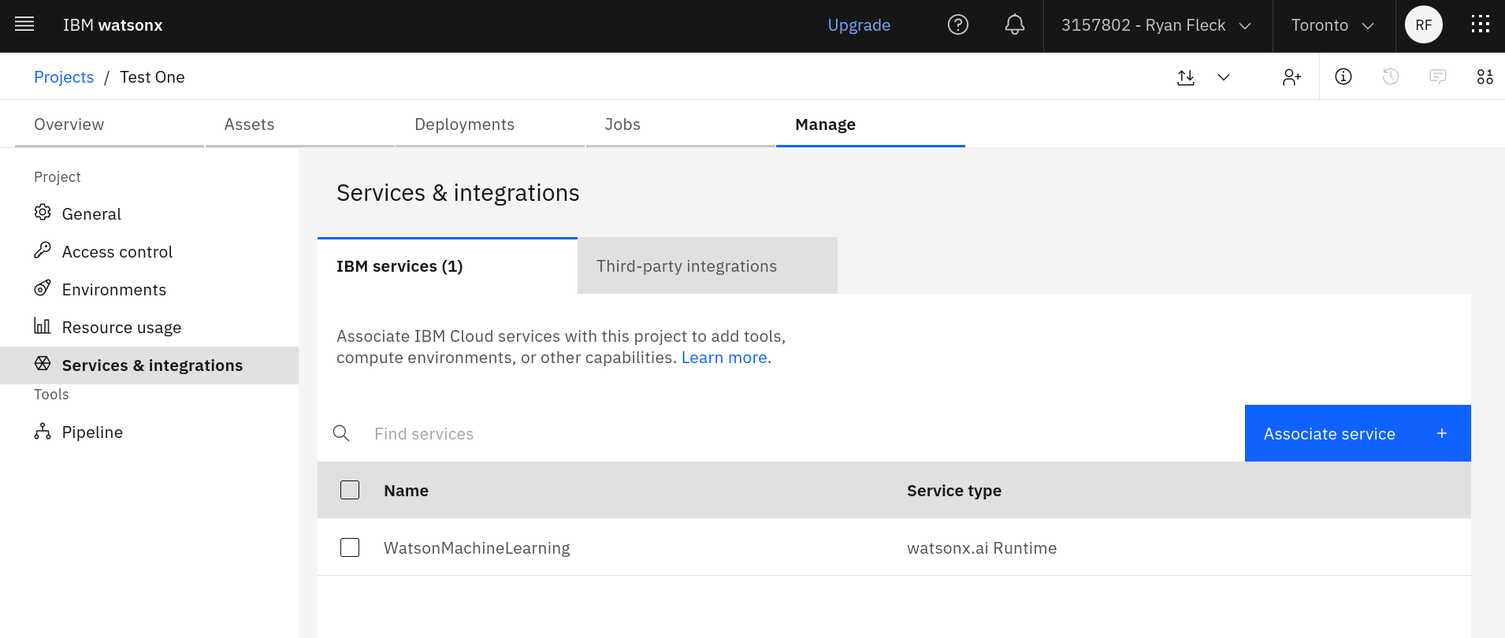Open the hamburger navigation menu
Viewport: 1505px width, 638px height.
pos(24,24)
